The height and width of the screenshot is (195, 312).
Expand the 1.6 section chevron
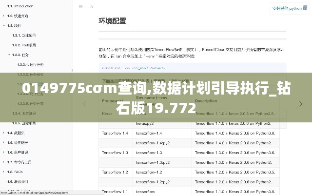[3, 152]
